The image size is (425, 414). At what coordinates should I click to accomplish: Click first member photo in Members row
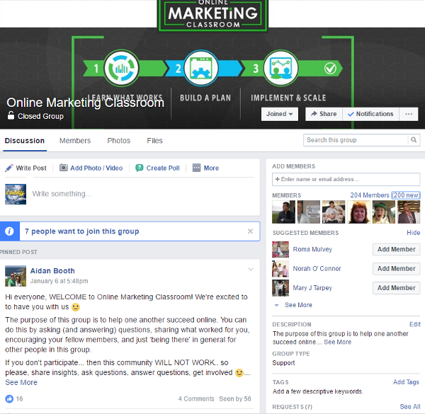click(283, 212)
